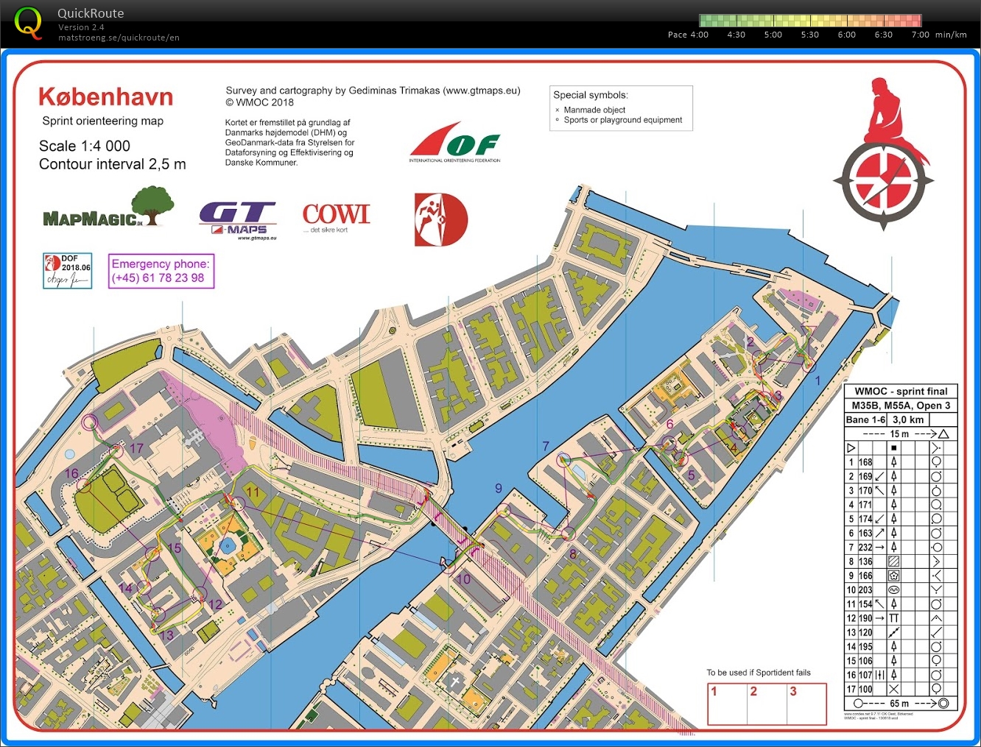Click control code 190 in description table
The image size is (981, 747).
pos(865,618)
